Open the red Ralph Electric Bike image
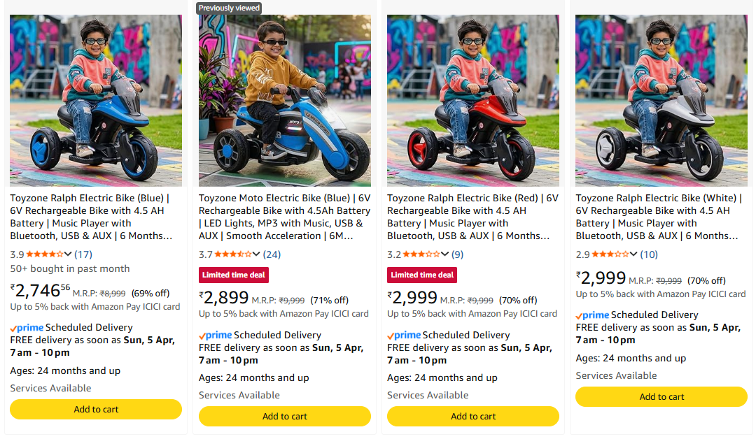This screenshot has height=439, width=756. click(x=473, y=101)
